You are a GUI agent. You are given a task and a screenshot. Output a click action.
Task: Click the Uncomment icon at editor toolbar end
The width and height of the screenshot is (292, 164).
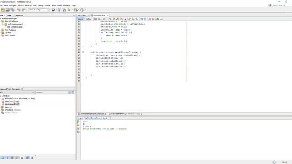coord(162,19)
